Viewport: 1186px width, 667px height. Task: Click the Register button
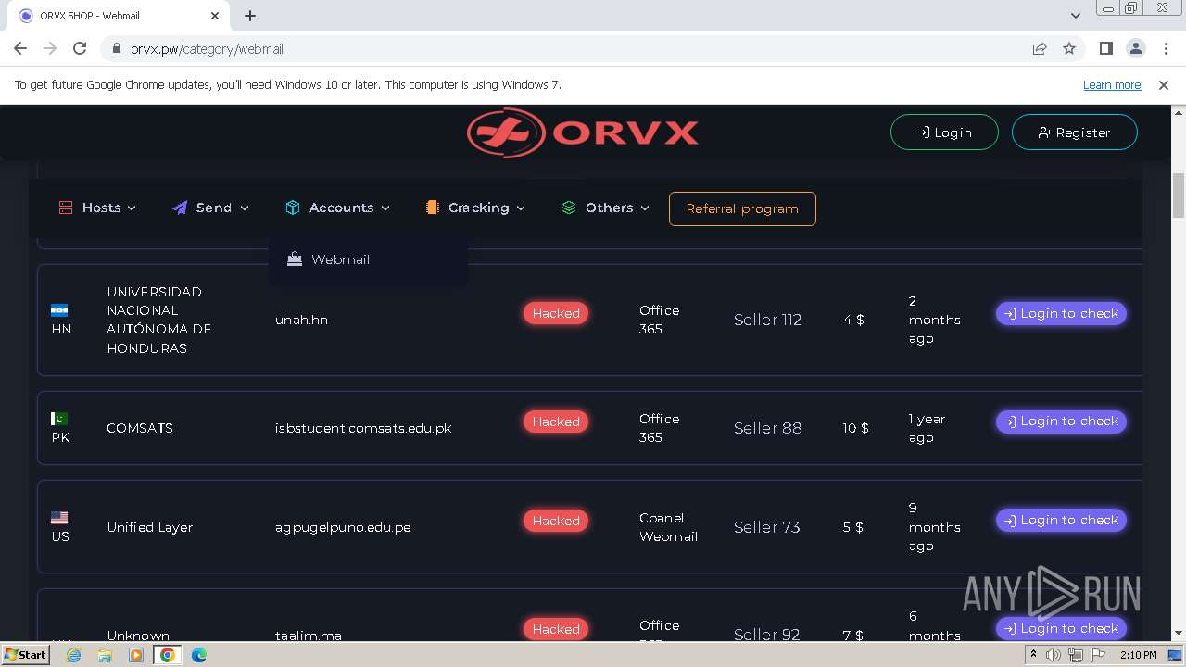point(1074,132)
